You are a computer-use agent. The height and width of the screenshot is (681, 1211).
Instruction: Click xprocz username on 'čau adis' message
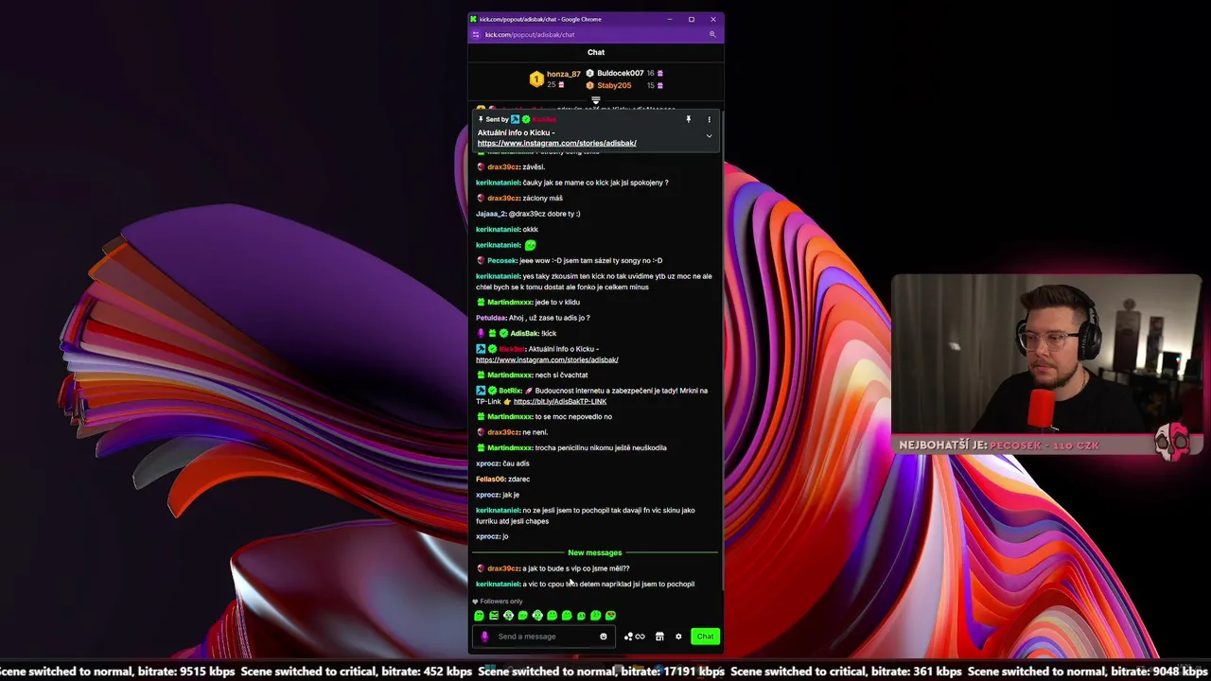click(x=487, y=463)
